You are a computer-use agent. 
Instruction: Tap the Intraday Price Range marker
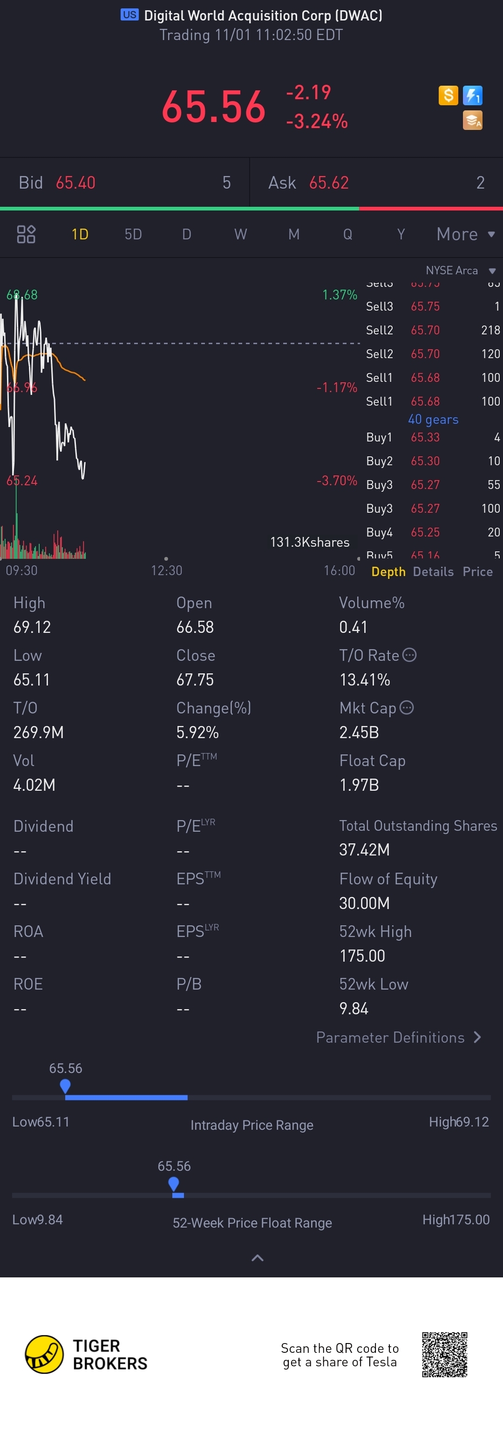pos(65,1086)
